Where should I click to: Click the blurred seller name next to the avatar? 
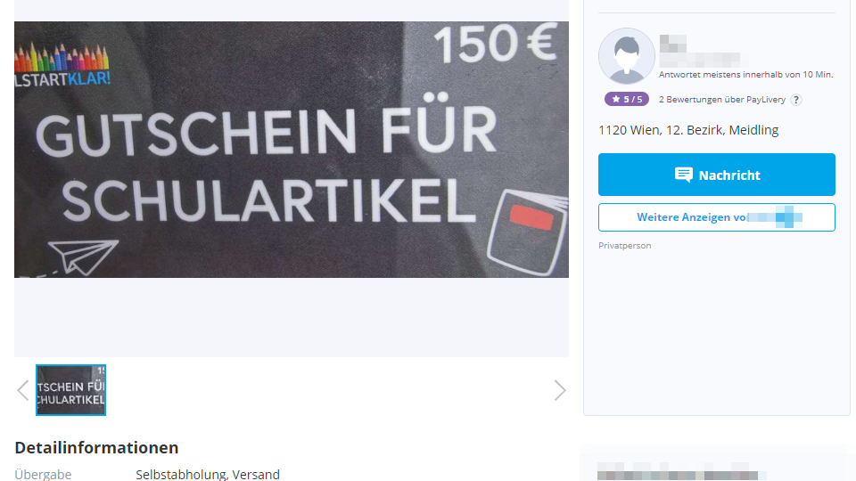[702, 52]
